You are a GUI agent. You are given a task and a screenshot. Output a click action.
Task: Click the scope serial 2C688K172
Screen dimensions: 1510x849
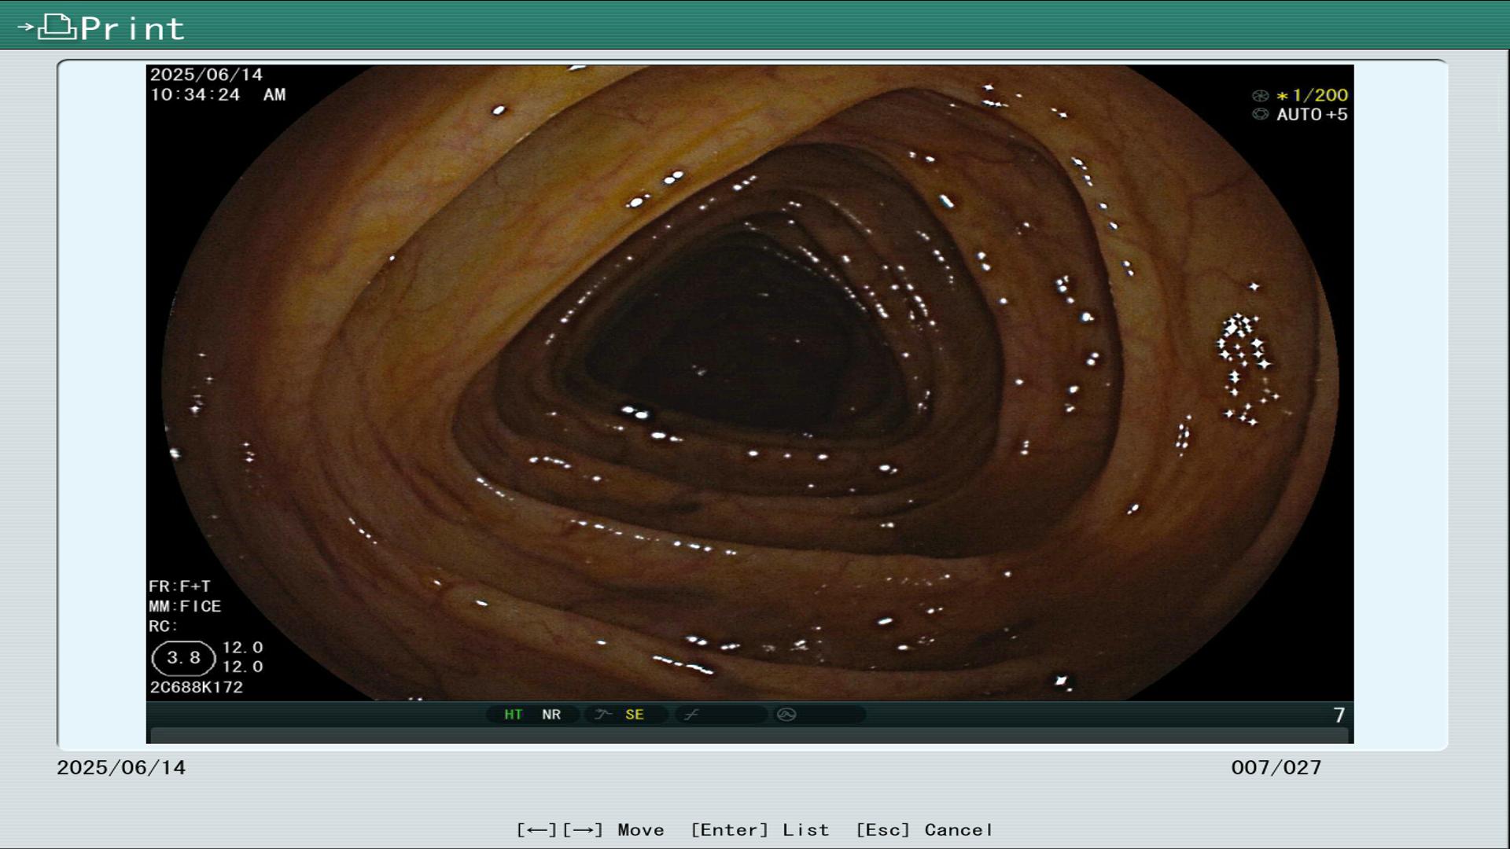[x=197, y=687]
